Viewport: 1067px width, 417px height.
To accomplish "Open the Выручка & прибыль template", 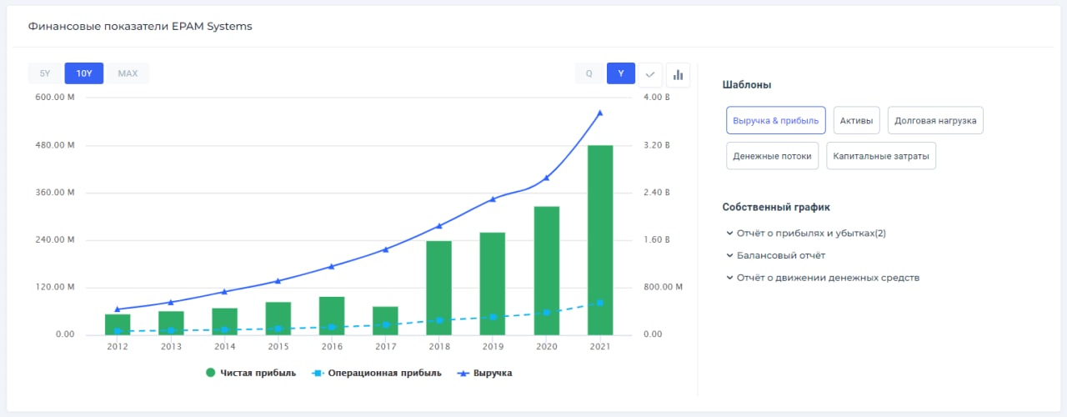I will tap(776, 120).
